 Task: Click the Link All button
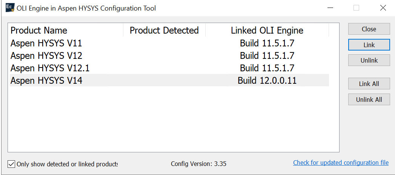point(369,84)
